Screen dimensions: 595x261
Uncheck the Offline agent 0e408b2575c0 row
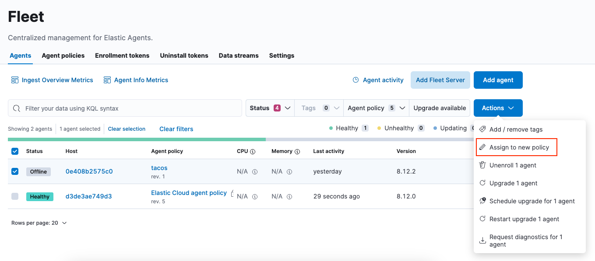(x=15, y=171)
